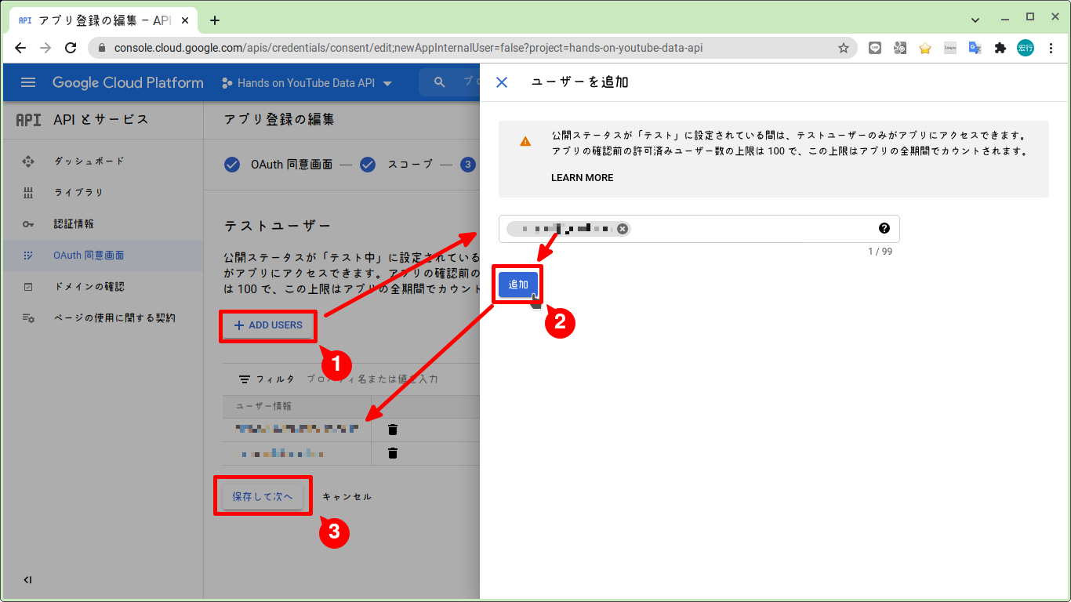Click the ADD USERS button
1071x602 pixels.
[268, 326]
